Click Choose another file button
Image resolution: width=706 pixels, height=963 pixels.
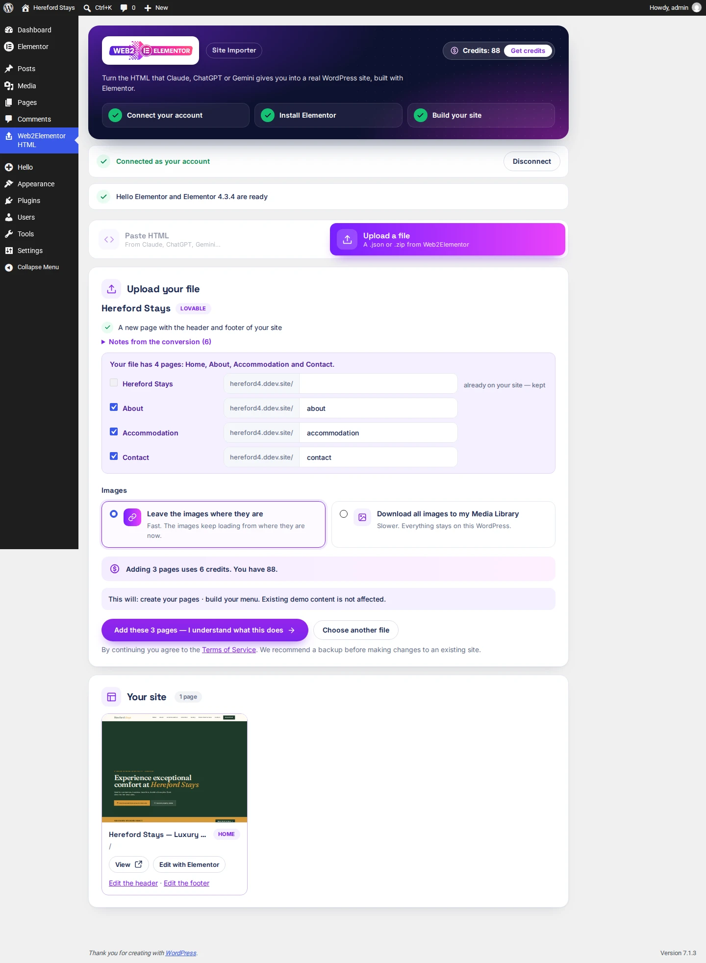coord(356,630)
